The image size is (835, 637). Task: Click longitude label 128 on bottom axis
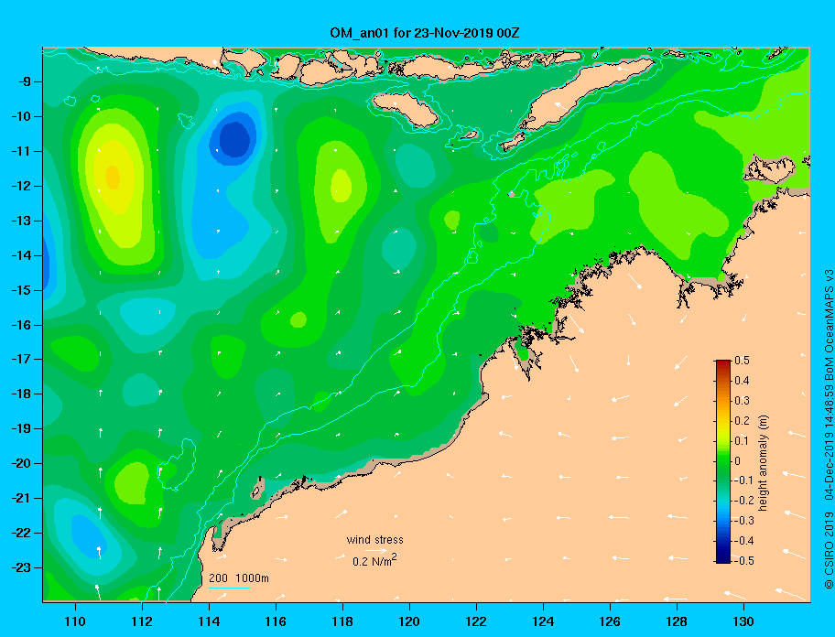point(677,621)
